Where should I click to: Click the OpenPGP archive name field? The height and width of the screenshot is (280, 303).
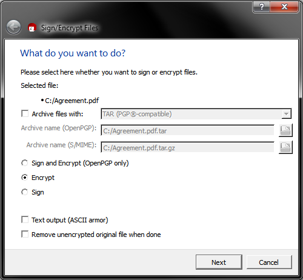pyautogui.click(x=187, y=131)
